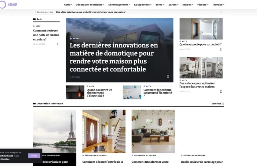Open the living room sofa thumbnail

pyautogui.click(x=153, y=131)
